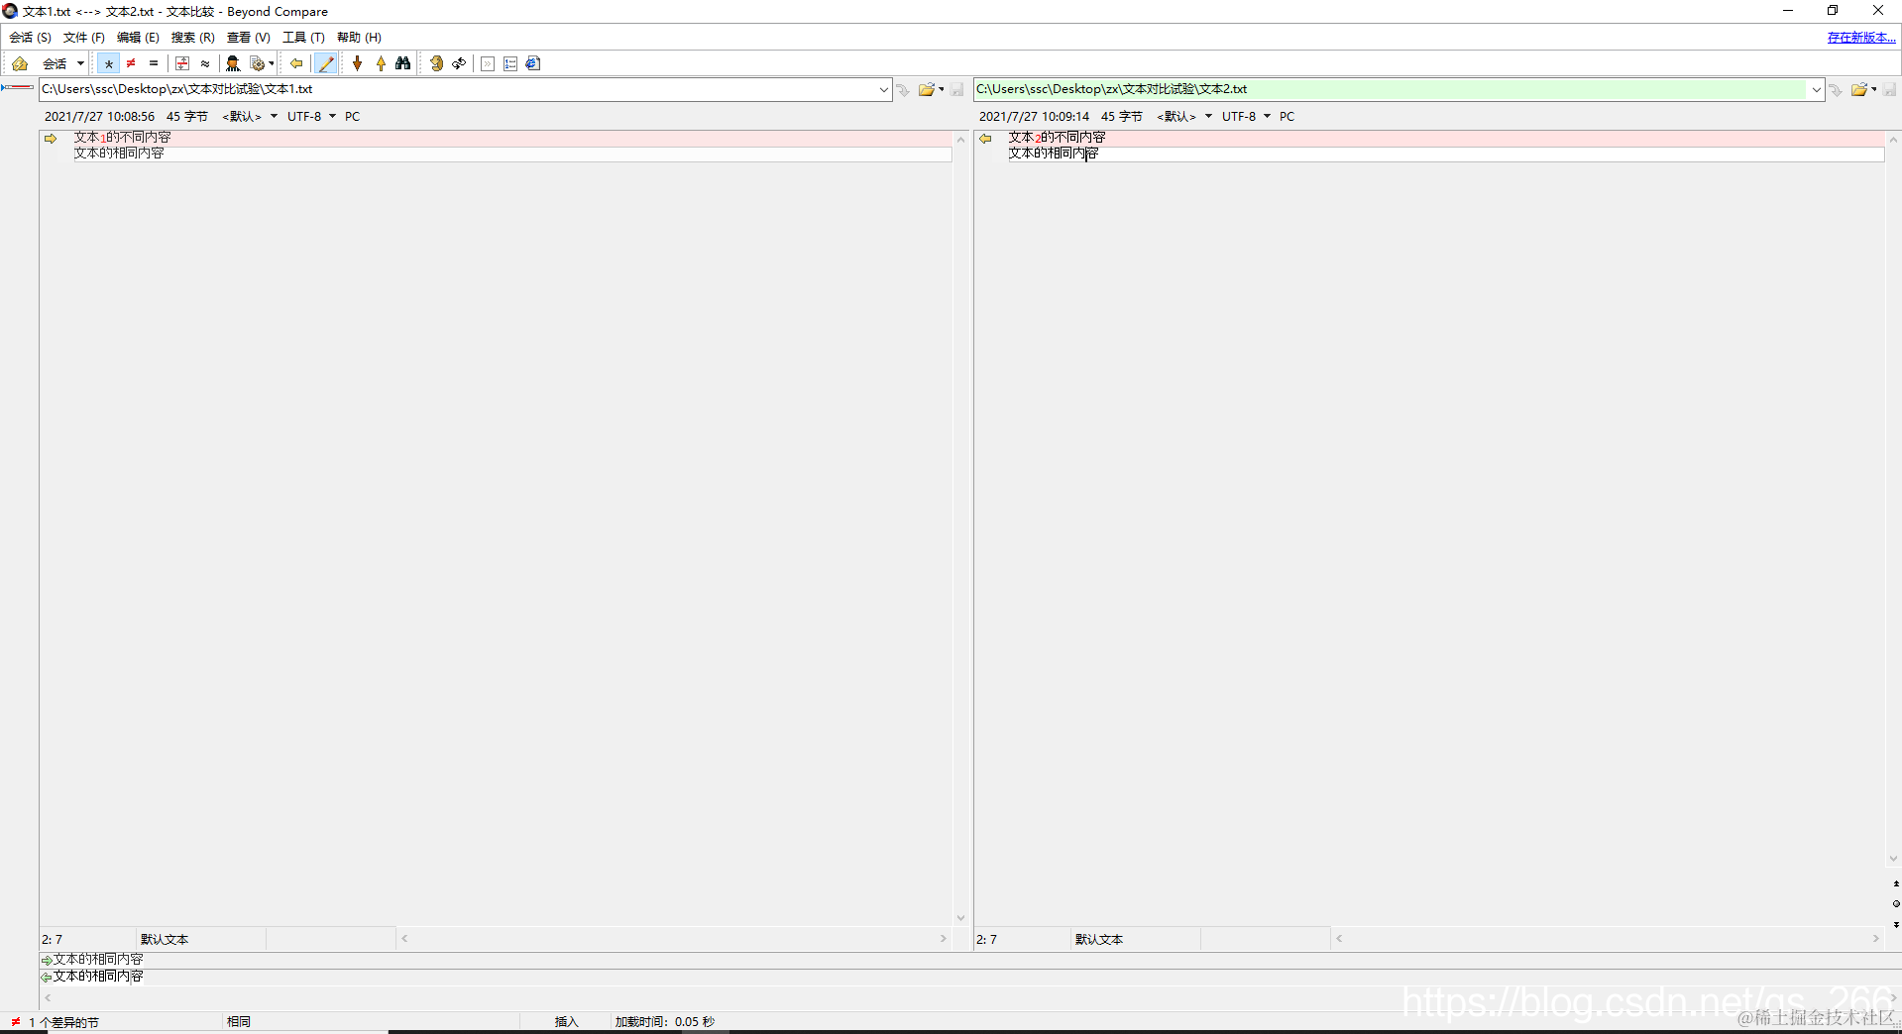Click right pane horizontal scrollbar left arrow
Image resolution: width=1902 pixels, height=1034 pixels.
point(1339,939)
